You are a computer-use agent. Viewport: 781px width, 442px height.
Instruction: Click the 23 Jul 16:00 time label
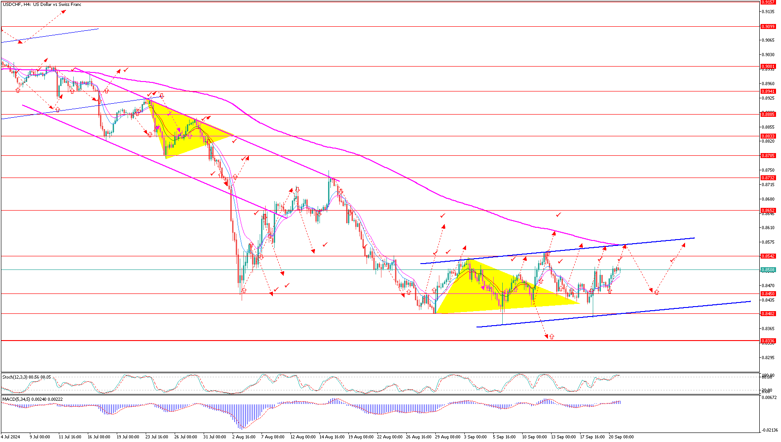pyautogui.click(x=157, y=437)
